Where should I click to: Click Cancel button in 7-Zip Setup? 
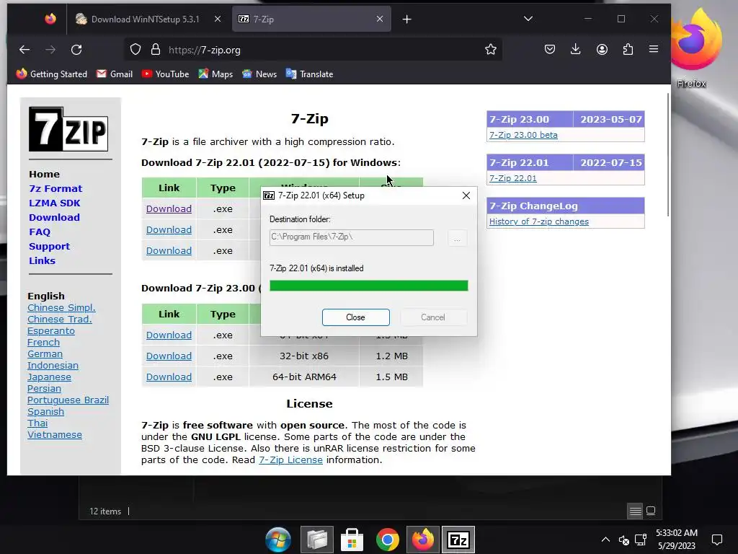coord(433,317)
